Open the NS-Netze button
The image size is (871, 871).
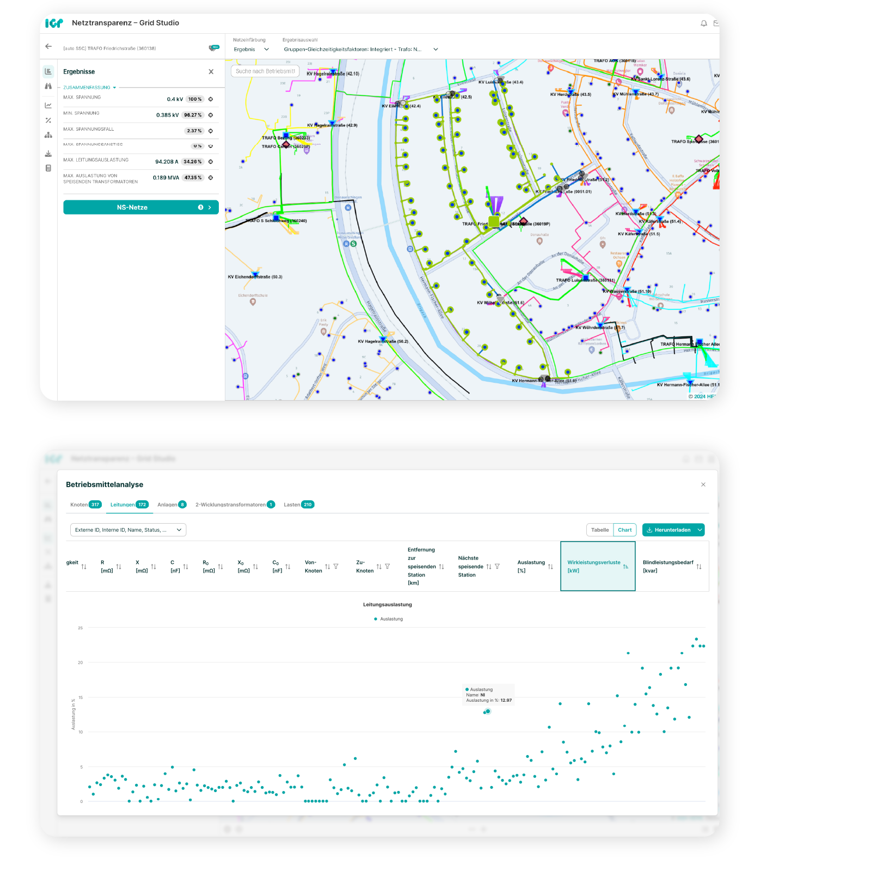tap(141, 207)
